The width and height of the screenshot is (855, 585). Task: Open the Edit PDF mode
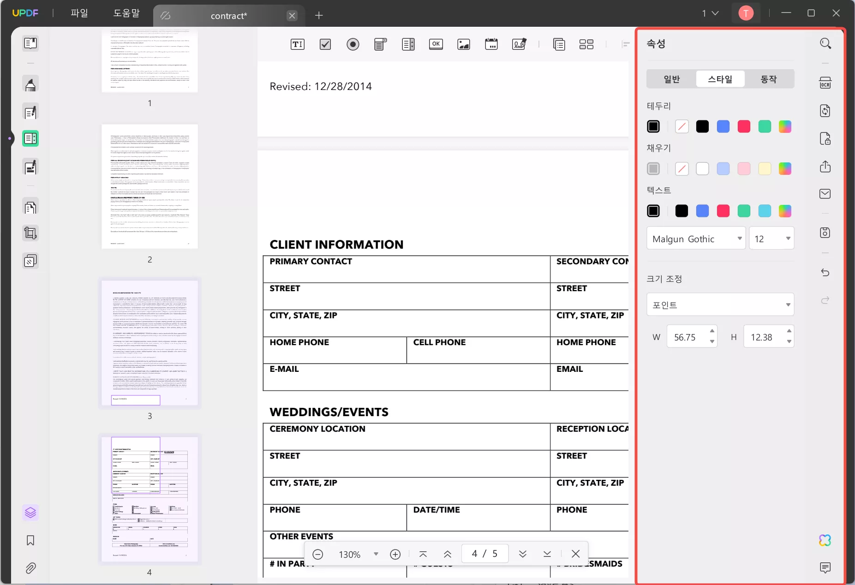(30, 112)
